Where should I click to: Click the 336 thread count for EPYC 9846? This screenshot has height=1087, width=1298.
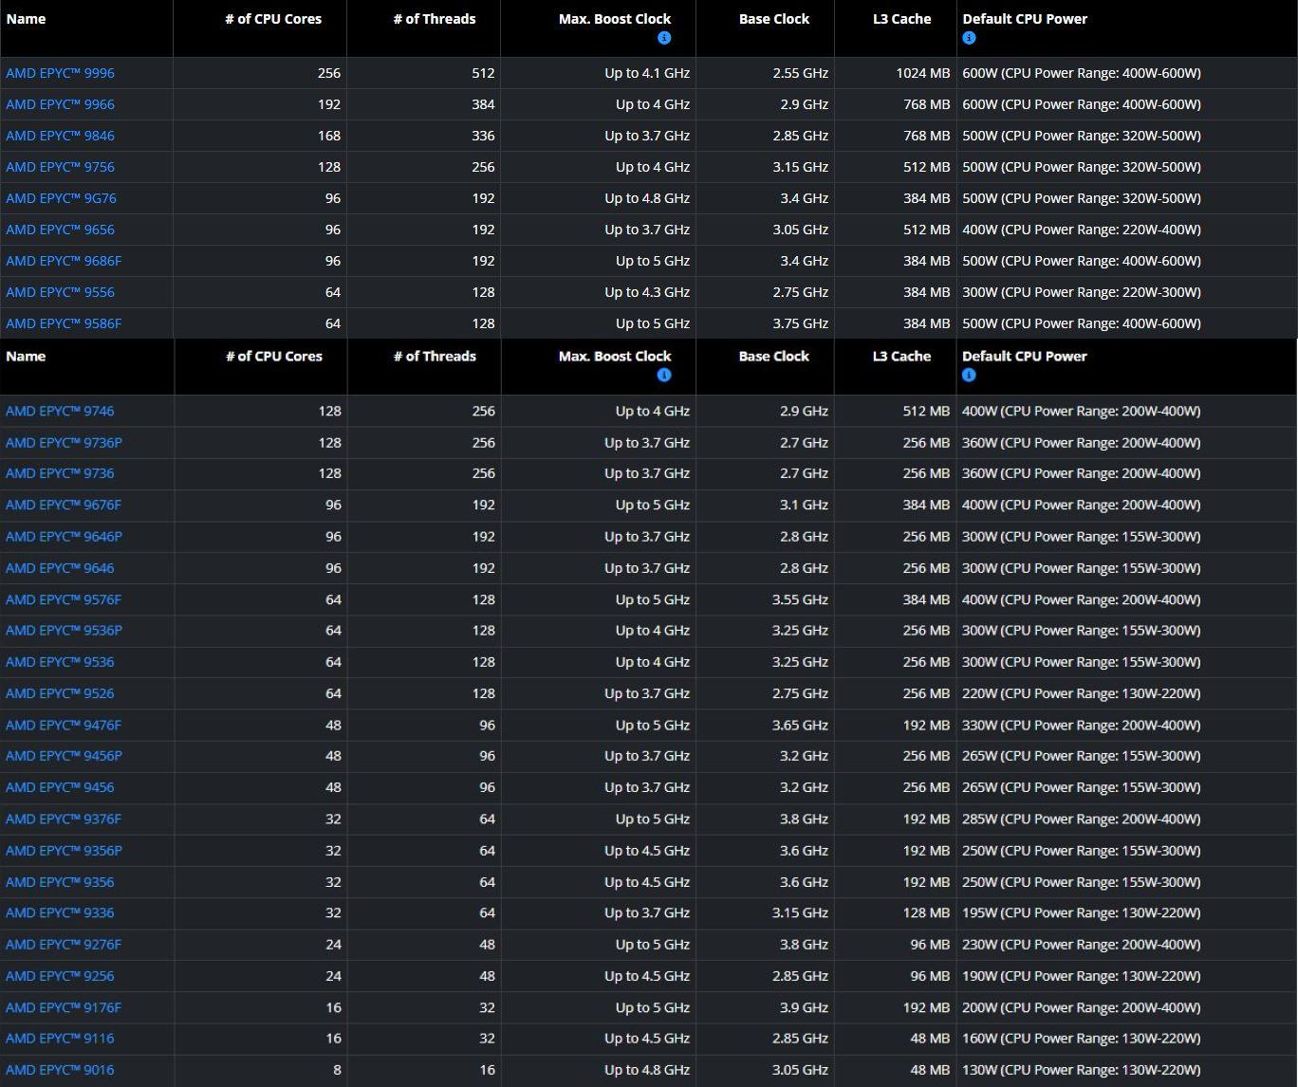tap(483, 136)
